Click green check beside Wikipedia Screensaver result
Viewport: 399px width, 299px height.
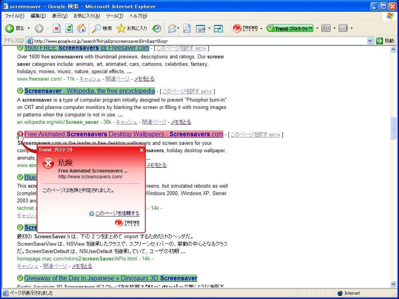tap(20, 91)
